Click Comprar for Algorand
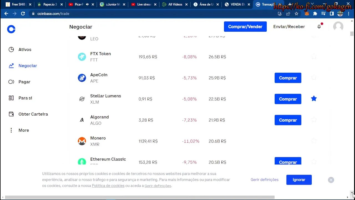The height and width of the screenshot is (200, 355). (288, 120)
